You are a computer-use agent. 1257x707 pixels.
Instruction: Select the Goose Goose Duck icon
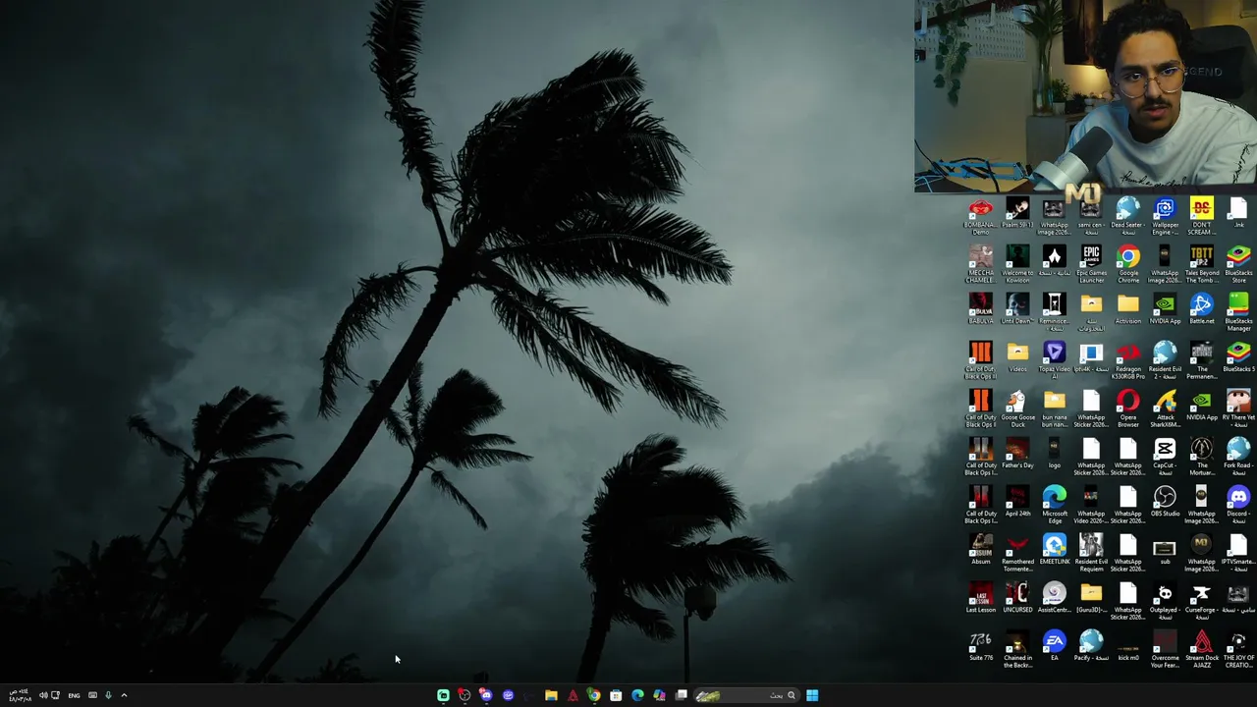click(1017, 408)
